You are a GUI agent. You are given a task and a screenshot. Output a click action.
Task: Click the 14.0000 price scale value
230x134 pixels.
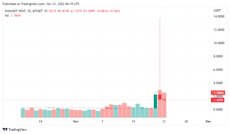tap(219, 17)
